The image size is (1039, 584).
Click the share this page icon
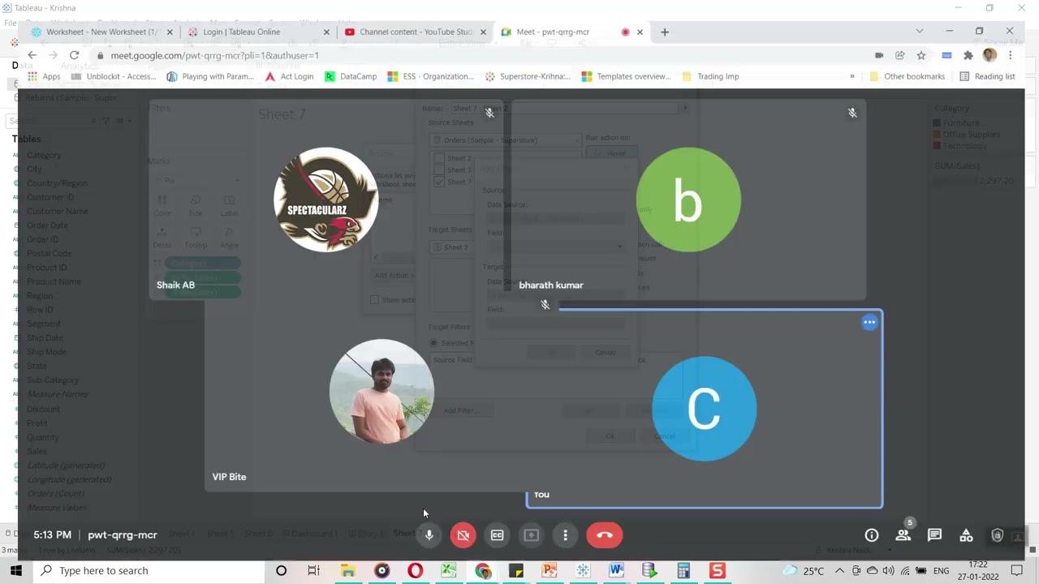tap(900, 55)
